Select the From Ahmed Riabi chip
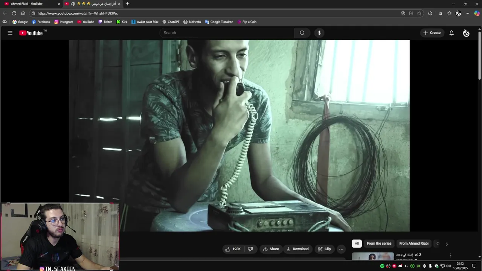 pos(414,244)
